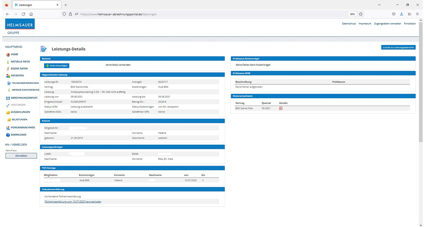This screenshot has height=227, width=425.
Task: Click the birth date 21.09.2019
Action: click(77, 138)
